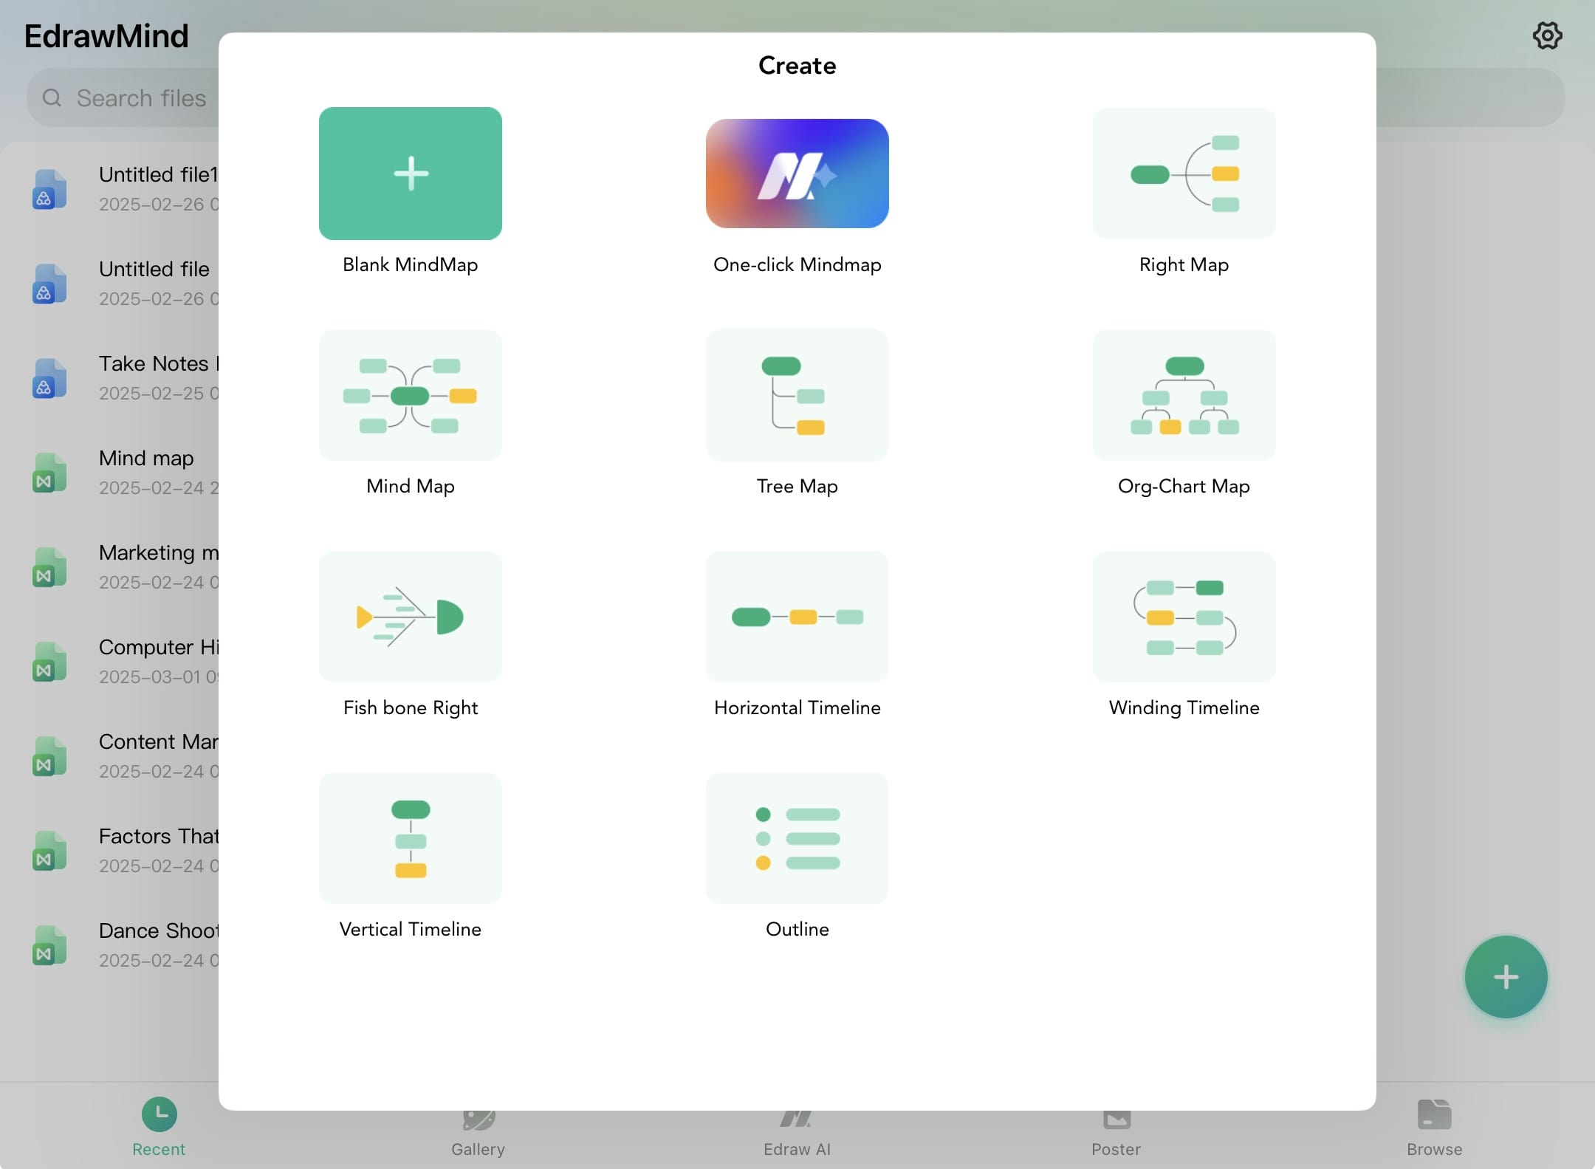Click the green floating plus button
The image size is (1595, 1169).
coord(1506,976)
